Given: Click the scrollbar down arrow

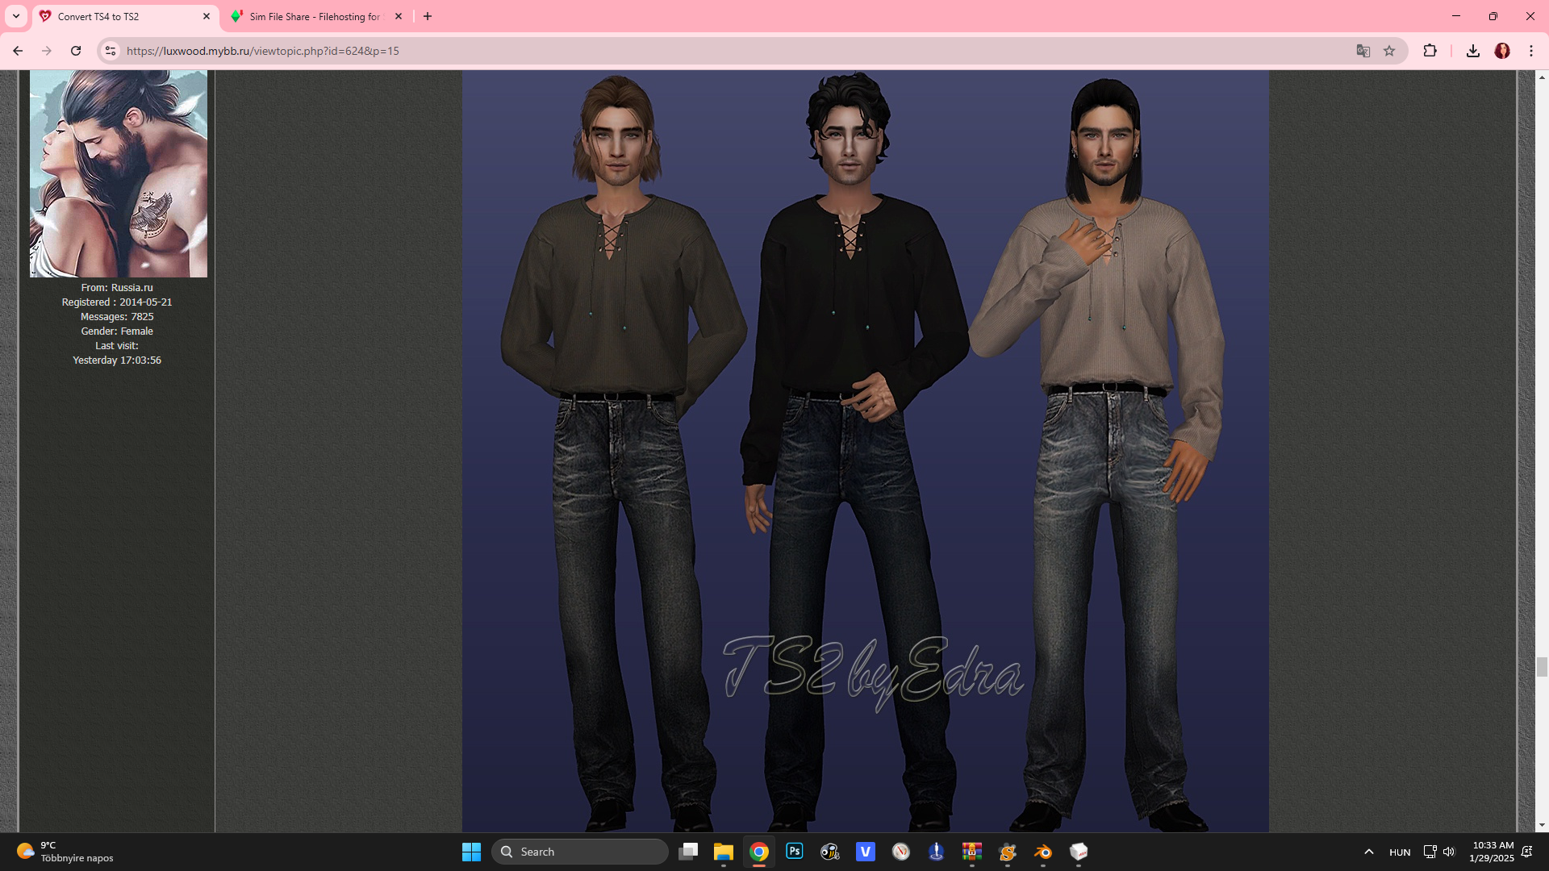Looking at the screenshot, I should coord(1542,825).
